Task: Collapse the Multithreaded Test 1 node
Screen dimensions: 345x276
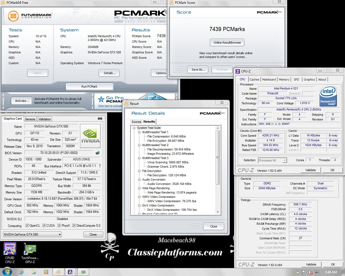Action: coord(139,132)
